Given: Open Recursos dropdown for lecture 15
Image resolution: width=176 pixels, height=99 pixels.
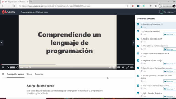Looking at the screenshot, I should (170, 34).
